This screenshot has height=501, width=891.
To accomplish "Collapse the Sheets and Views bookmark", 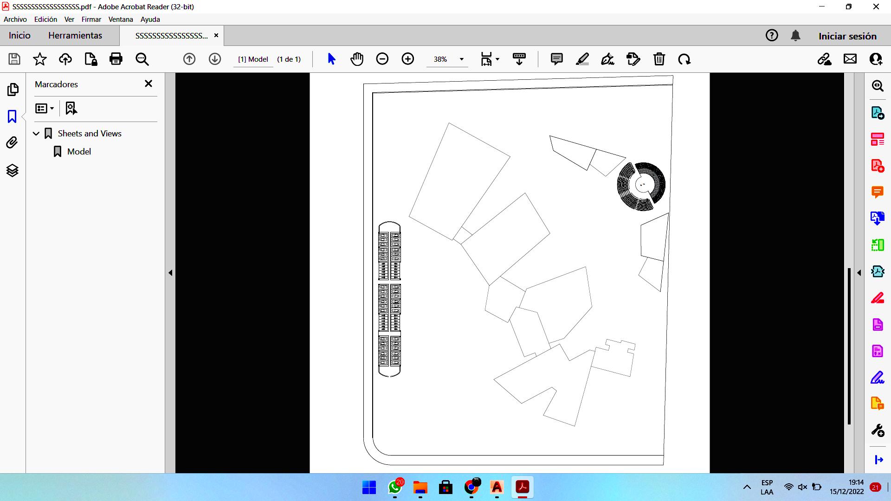I will 36,134.
